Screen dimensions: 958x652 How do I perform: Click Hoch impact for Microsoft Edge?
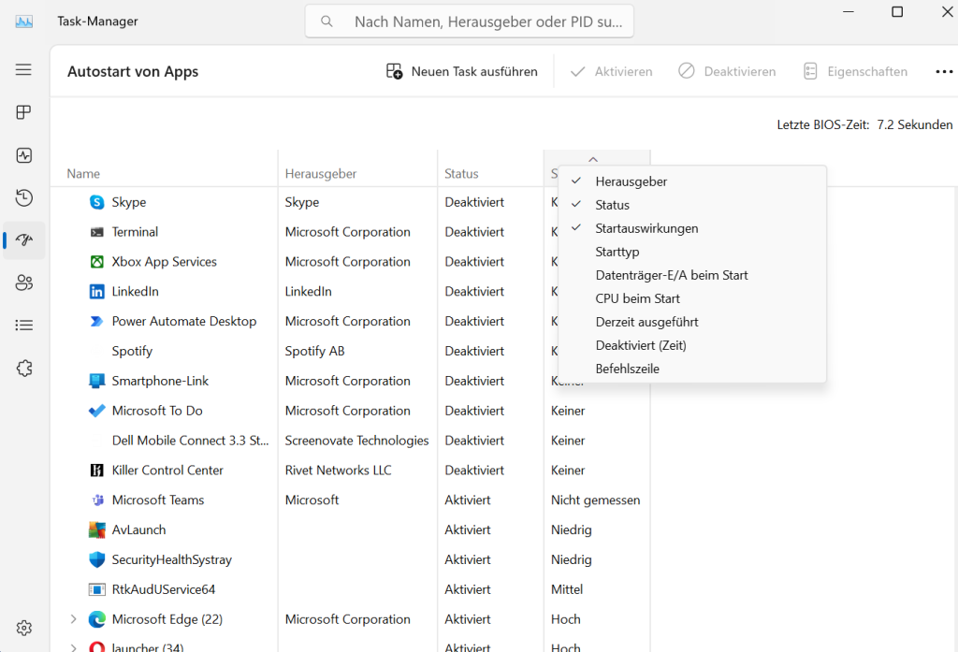[x=566, y=619]
